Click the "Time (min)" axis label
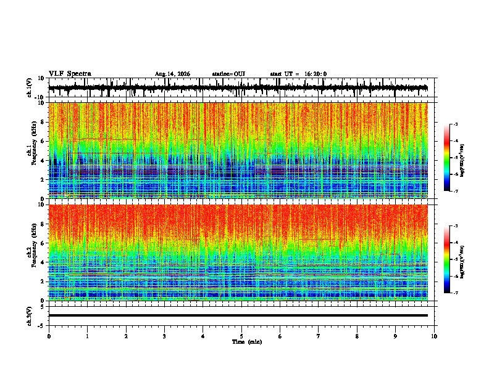The height and width of the screenshot is (377, 489). click(247, 342)
